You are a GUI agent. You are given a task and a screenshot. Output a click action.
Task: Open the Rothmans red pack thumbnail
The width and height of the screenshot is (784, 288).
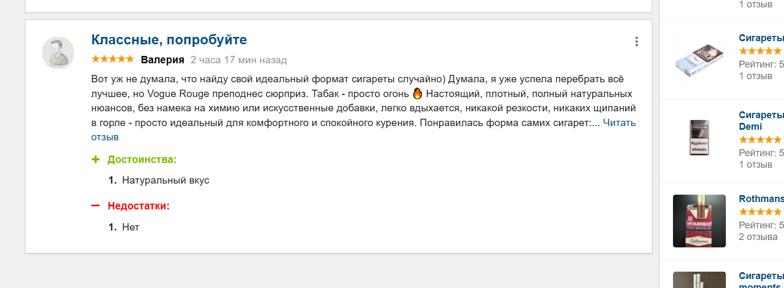click(699, 221)
